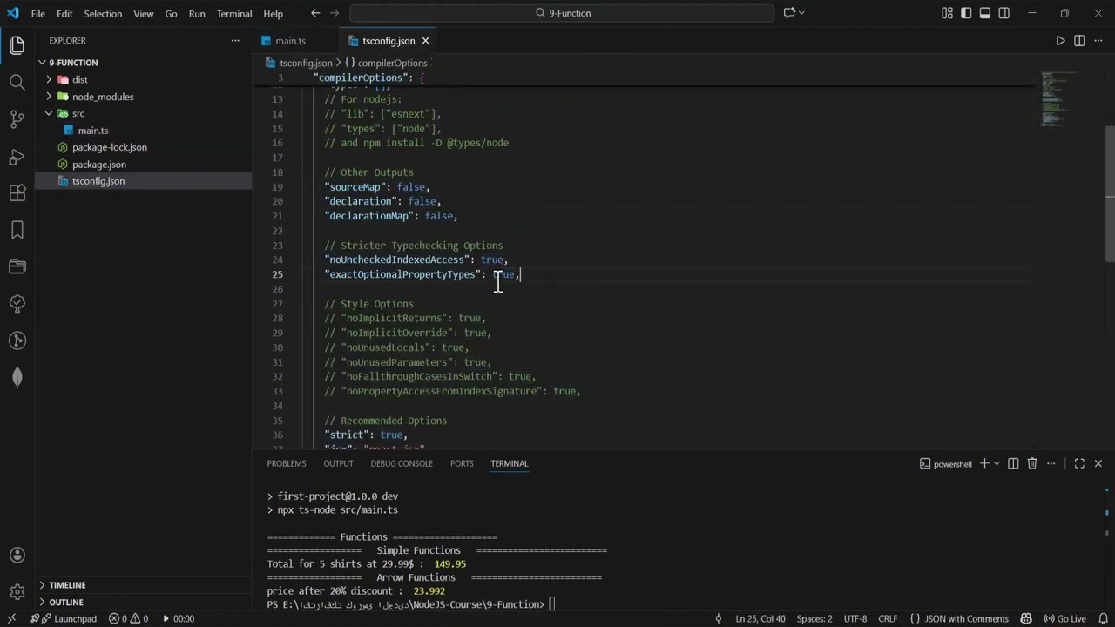1115x627 pixels.
Task: Switch to the Ports panel tab
Action: (462, 464)
